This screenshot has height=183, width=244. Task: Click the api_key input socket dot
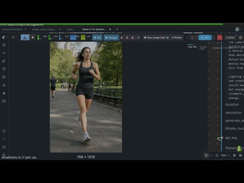[x=222, y=138]
